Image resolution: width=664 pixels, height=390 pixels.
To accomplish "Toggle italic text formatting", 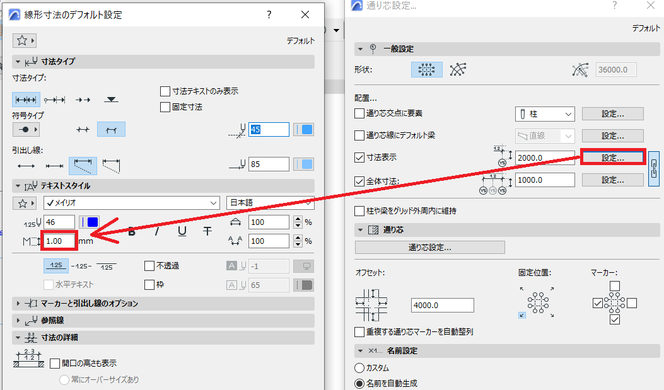I will pos(156,231).
